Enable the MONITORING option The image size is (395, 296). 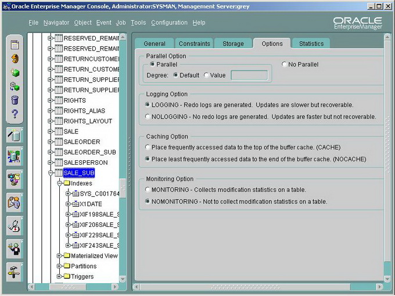point(148,190)
